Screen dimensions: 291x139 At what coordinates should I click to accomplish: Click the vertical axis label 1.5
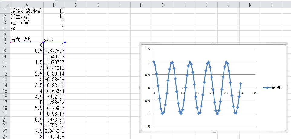[148, 49]
